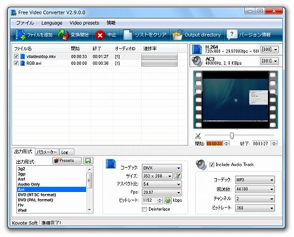Click the output format list scrollbar thumb
The height and width of the screenshot is (237, 294).
point(89,180)
